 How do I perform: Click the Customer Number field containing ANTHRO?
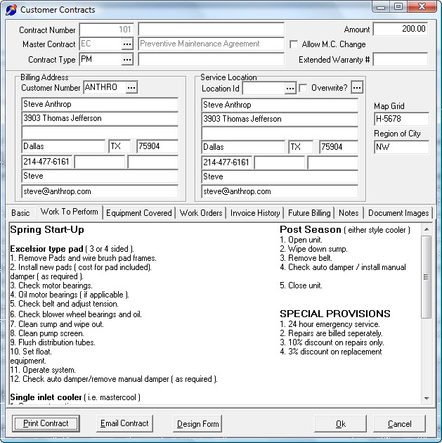click(105, 88)
